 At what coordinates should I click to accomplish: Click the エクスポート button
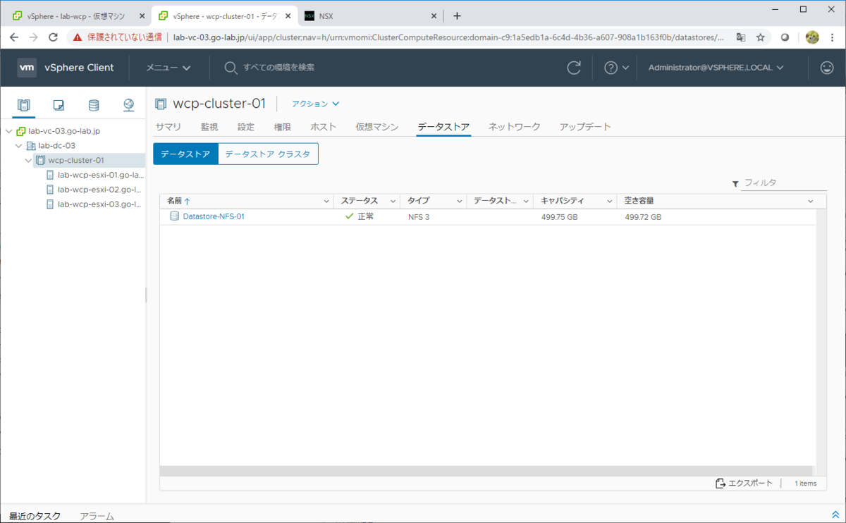click(744, 484)
